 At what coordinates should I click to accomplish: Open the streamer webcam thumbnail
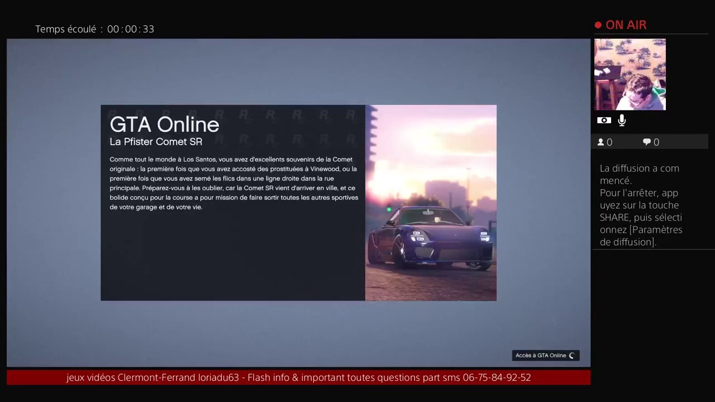630,74
